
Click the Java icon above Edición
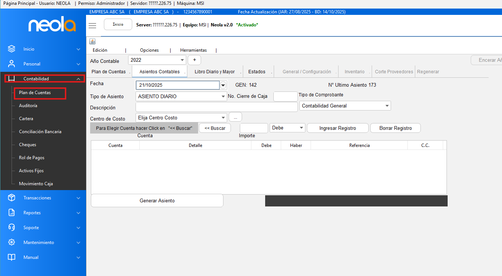[92, 41]
